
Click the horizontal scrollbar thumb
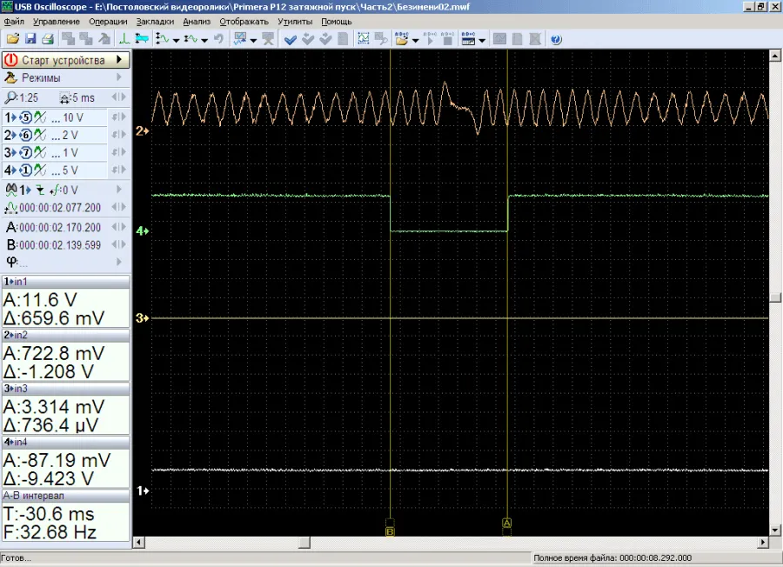304,542
